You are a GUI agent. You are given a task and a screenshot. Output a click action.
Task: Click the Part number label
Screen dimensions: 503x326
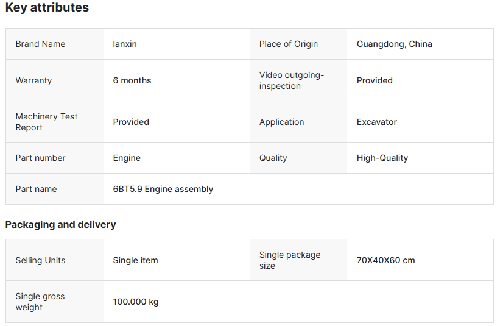pyautogui.click(x=40, y=158)
